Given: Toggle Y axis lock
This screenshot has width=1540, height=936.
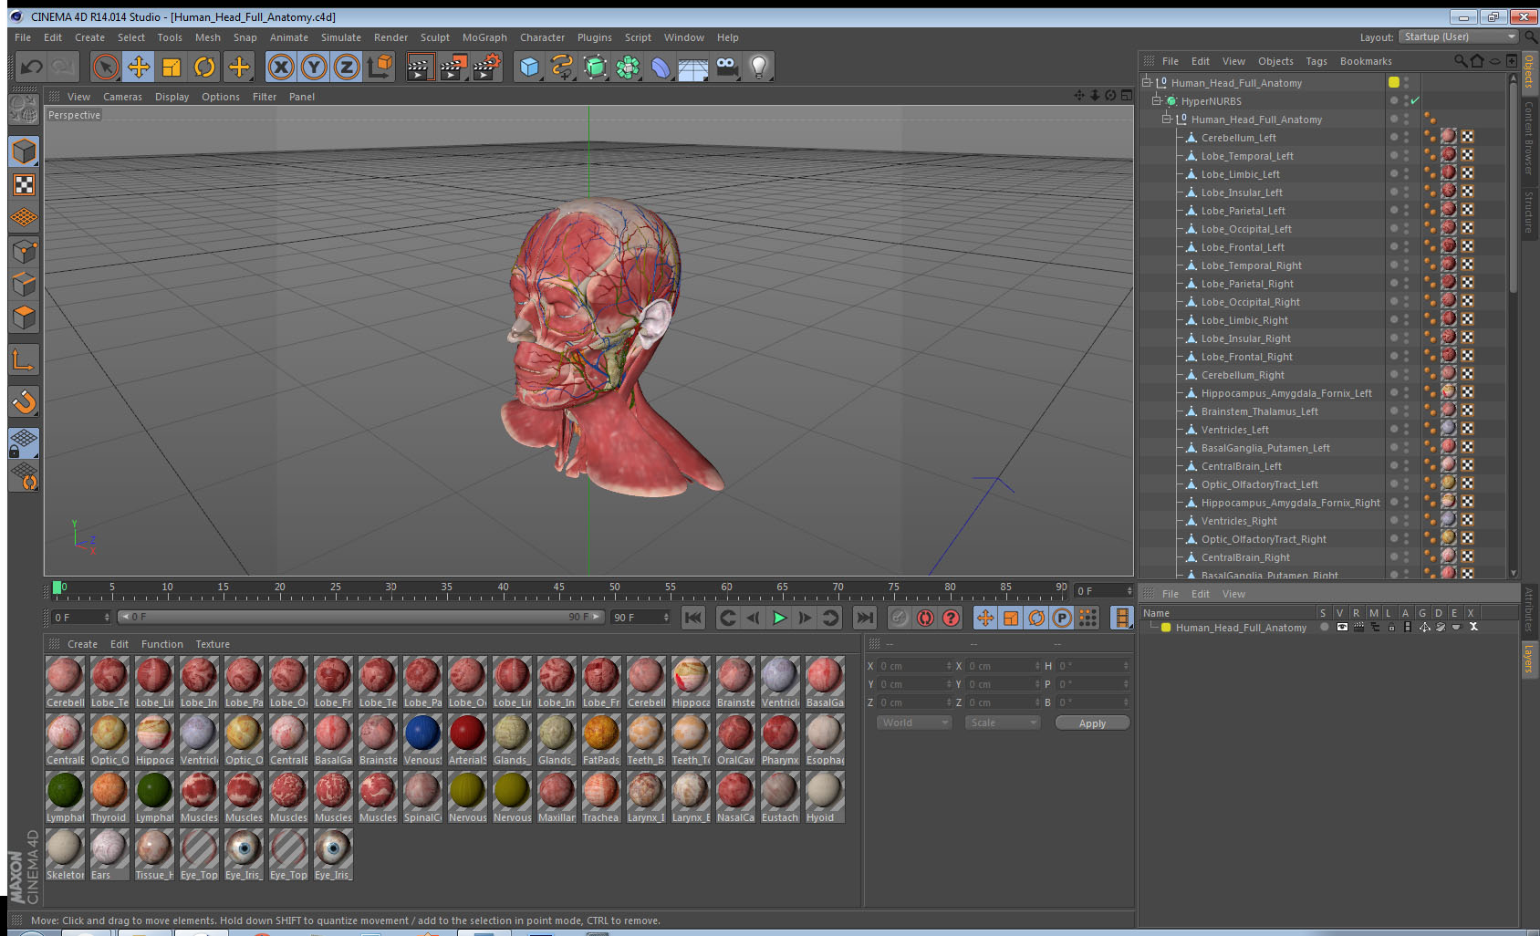Looking at the screenshot, I should tap(314, 67).
